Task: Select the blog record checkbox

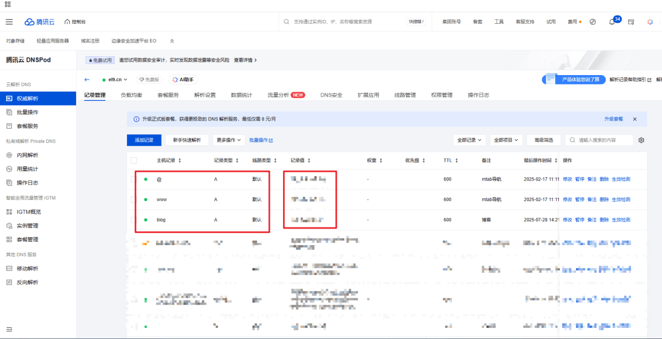Action: coord(134,220)
